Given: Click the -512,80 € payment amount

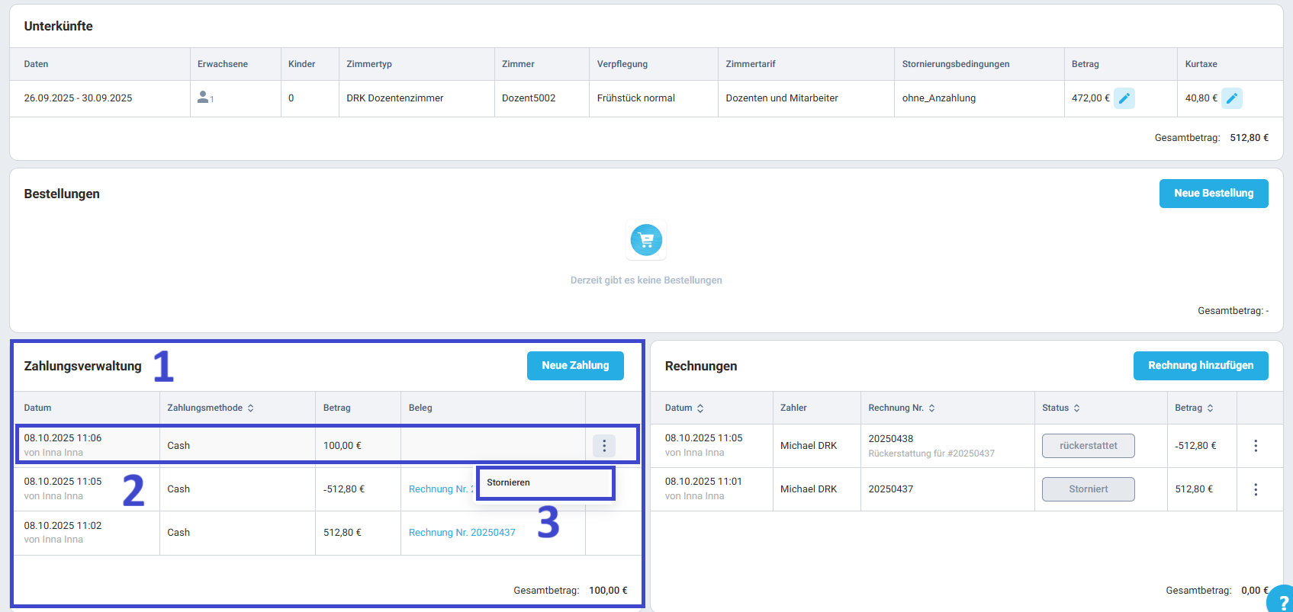Looking at the screenshot, I should [344, 489].
